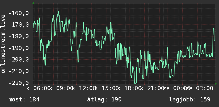Image resolution: width=219 pixels, height=107 pixels.
Task: Click the -210,0 y-axis label
Action: (x=19, y=71)
